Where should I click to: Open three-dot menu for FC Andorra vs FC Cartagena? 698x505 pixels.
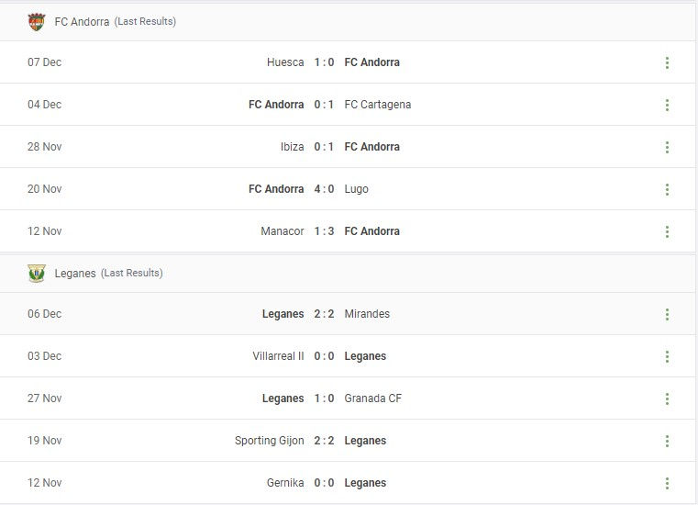pyautogui.click(x=667, y=105)
